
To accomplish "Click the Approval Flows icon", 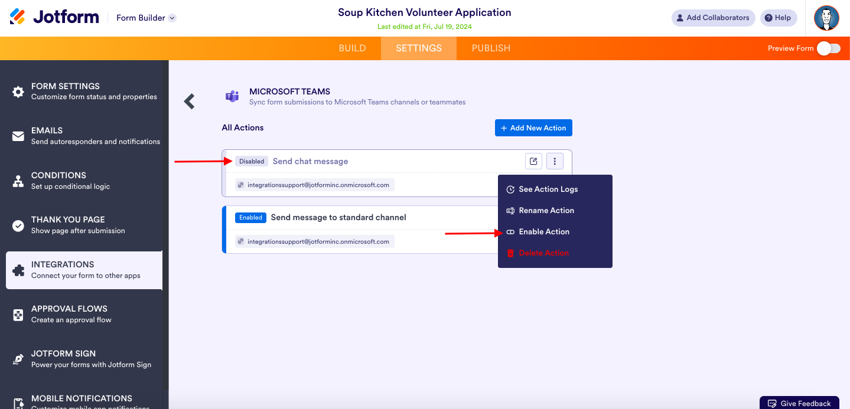I will (x=18, y=315).
